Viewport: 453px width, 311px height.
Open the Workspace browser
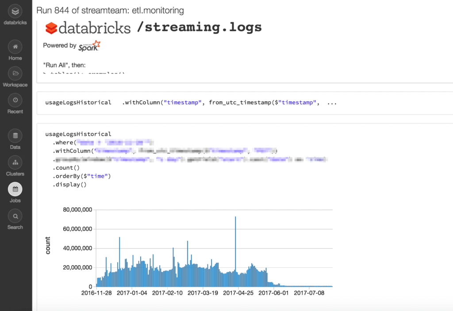[15, 73]
